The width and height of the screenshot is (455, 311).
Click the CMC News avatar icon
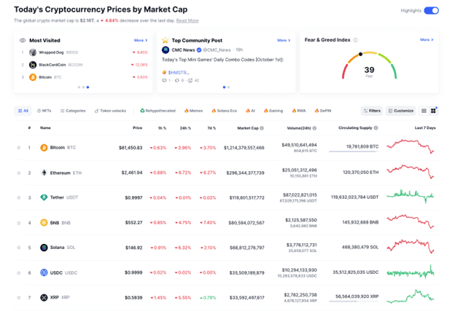166,49
